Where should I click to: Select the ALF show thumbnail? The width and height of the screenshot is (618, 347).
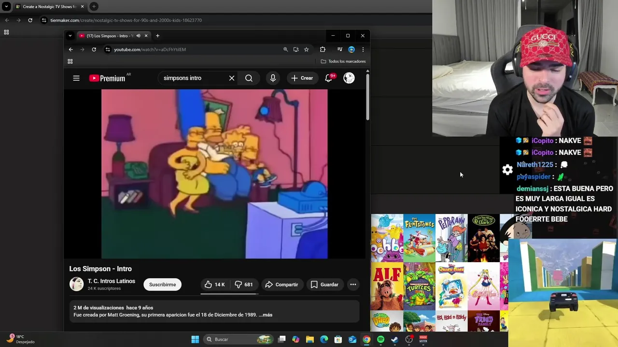387,286
